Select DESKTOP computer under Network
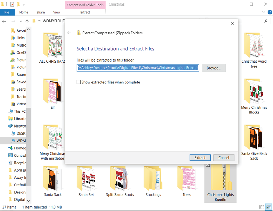 tap(18, 133)
